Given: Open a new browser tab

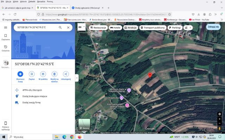Looking at the screenshot, I should [109, 8].
